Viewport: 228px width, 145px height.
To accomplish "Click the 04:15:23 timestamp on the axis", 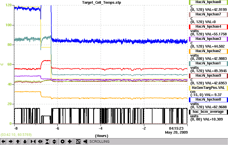I will tap(176, 128).
